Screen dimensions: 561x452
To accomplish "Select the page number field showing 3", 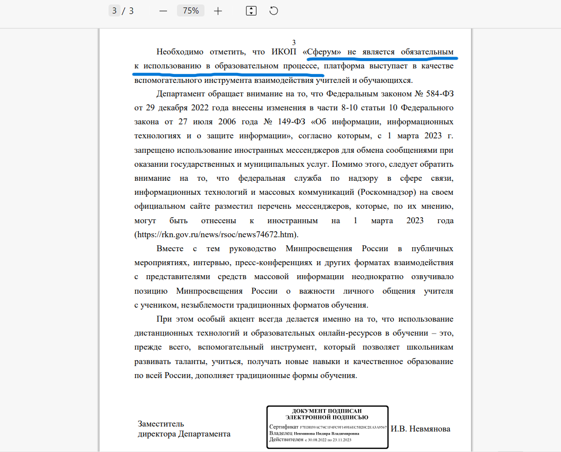I will (114, 10).
